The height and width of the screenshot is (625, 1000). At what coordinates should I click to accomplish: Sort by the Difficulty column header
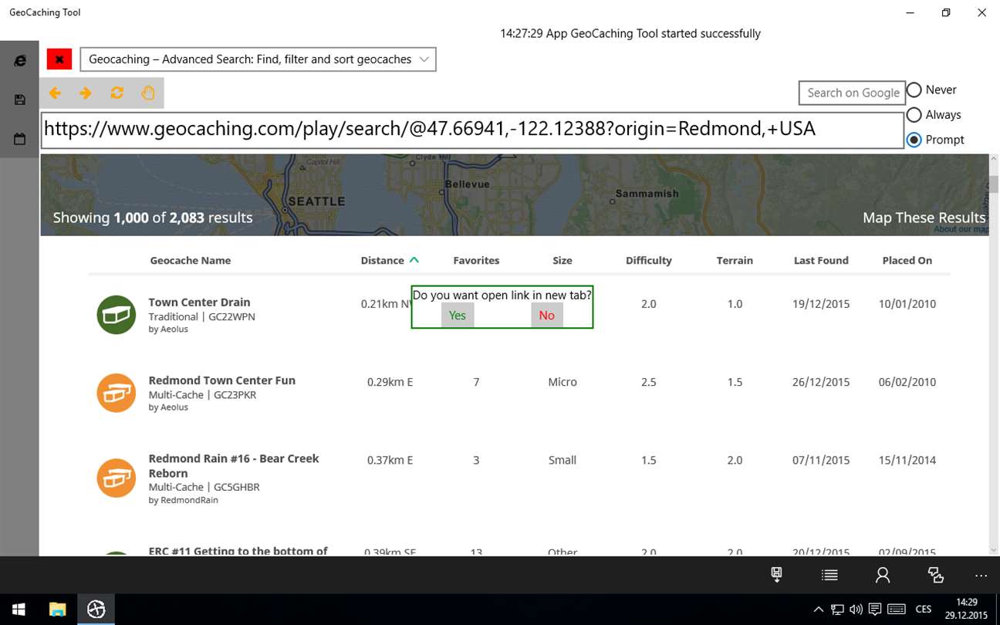click(649, 260)
